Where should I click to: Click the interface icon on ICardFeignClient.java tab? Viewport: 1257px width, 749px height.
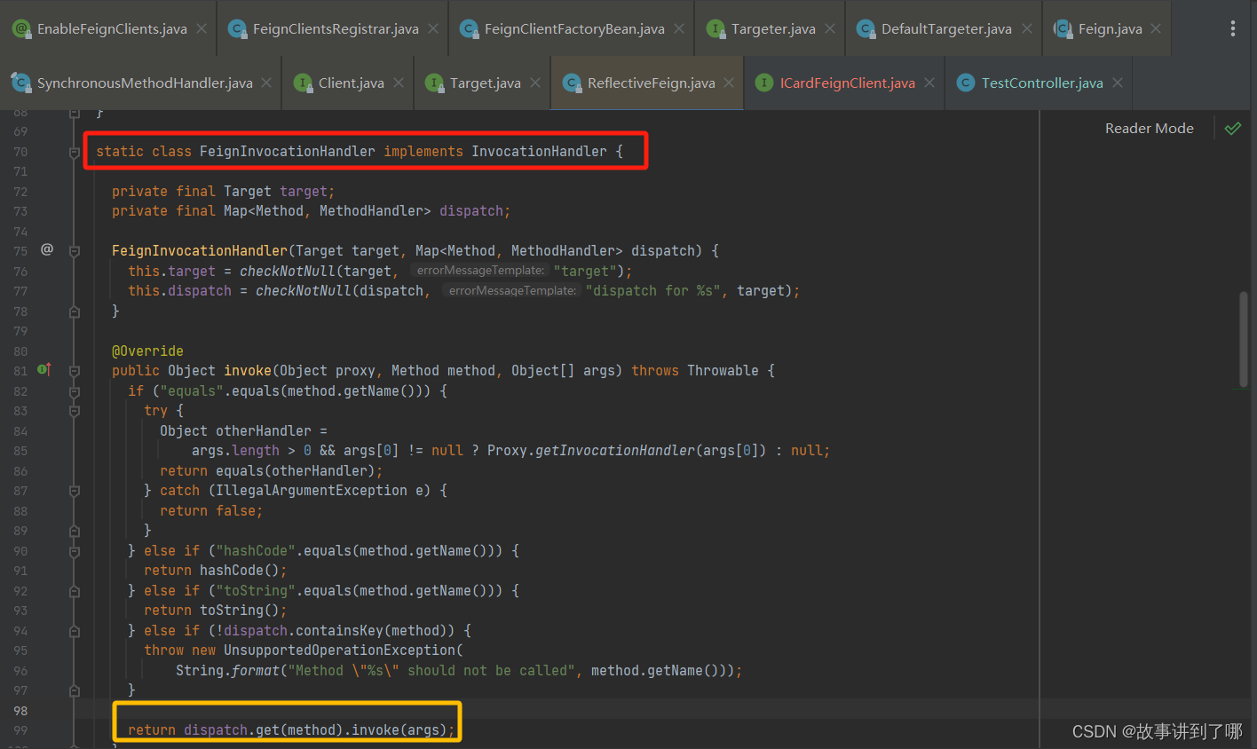coord(763,83)
